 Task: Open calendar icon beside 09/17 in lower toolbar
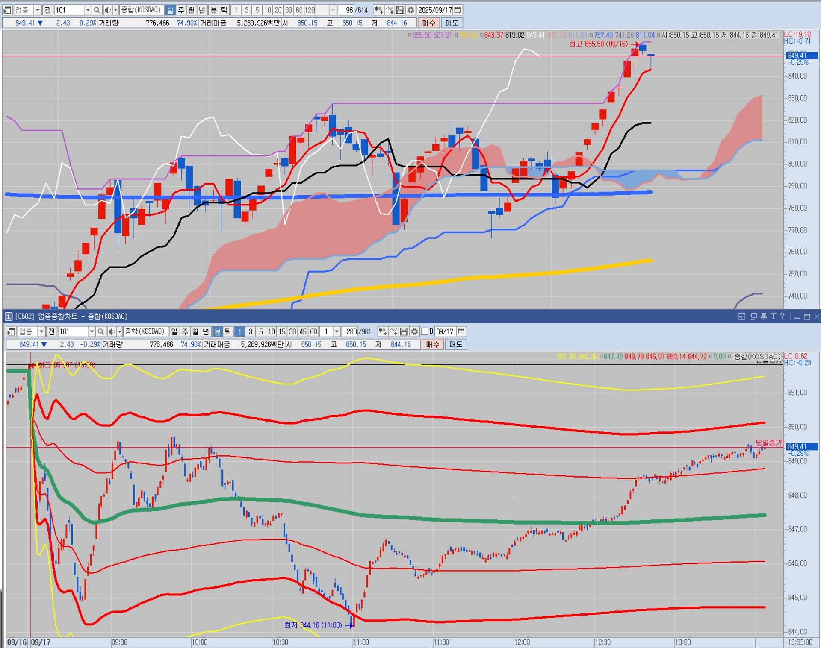click(461, 331)
